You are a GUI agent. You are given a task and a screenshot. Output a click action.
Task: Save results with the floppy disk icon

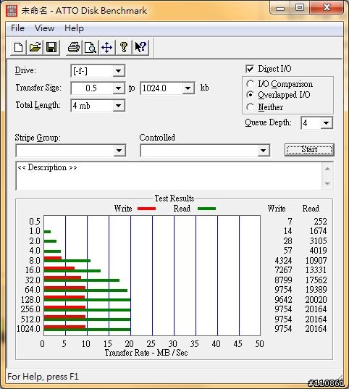(x=51, y=47)
